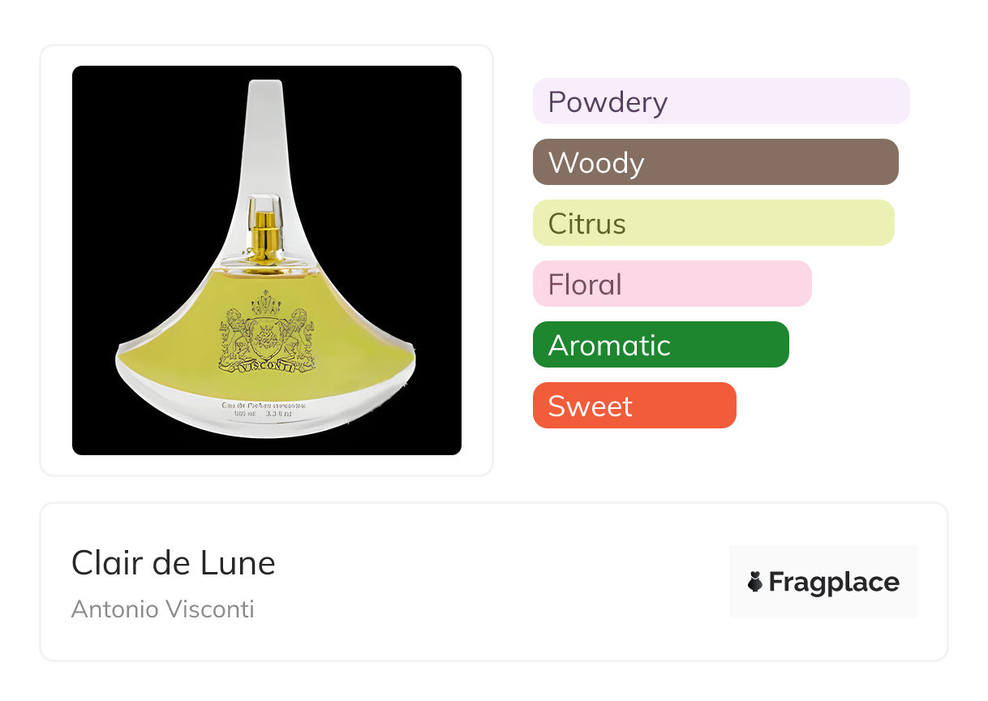Select the Powdery accord bar
Viewport: 988px width, 701px height.
point(720,101)
